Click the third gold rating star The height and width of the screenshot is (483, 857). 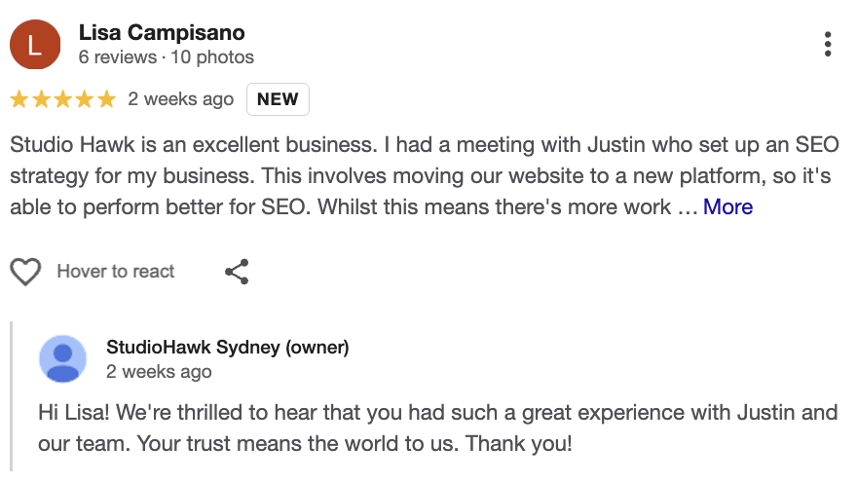(62, 99)
